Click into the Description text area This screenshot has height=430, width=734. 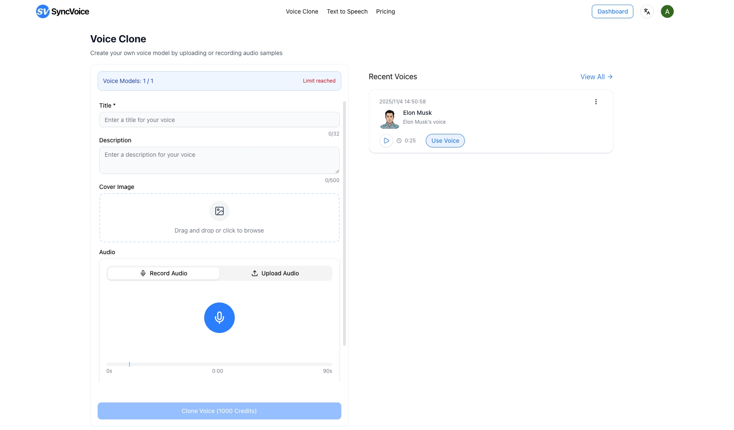coord(219,160)
